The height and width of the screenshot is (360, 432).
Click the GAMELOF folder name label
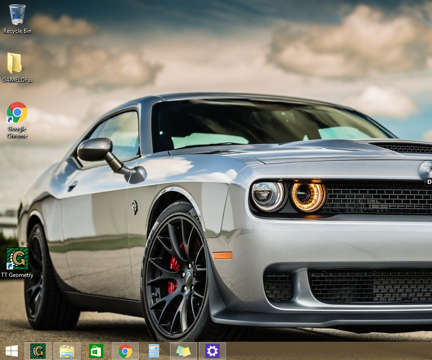click(x=17, y=79)
